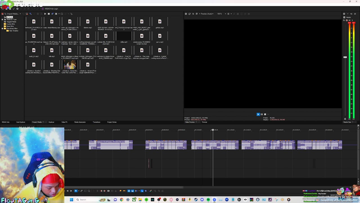Viewport: 360px width, 203px height.
Task: Stop media preview in Project Media toolbar
Action: pos(49,14)
